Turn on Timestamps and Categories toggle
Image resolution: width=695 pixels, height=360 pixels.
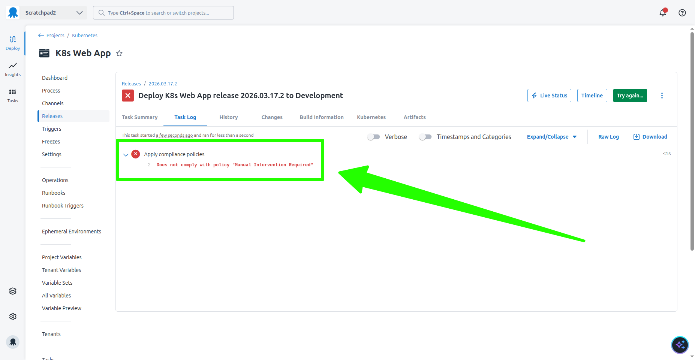(x=425, y=137)
